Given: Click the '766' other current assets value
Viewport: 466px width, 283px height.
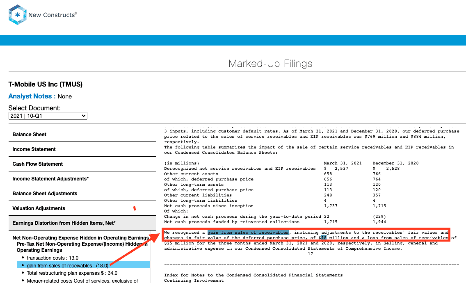Looking at the screenshot, I should pos(377,174).
